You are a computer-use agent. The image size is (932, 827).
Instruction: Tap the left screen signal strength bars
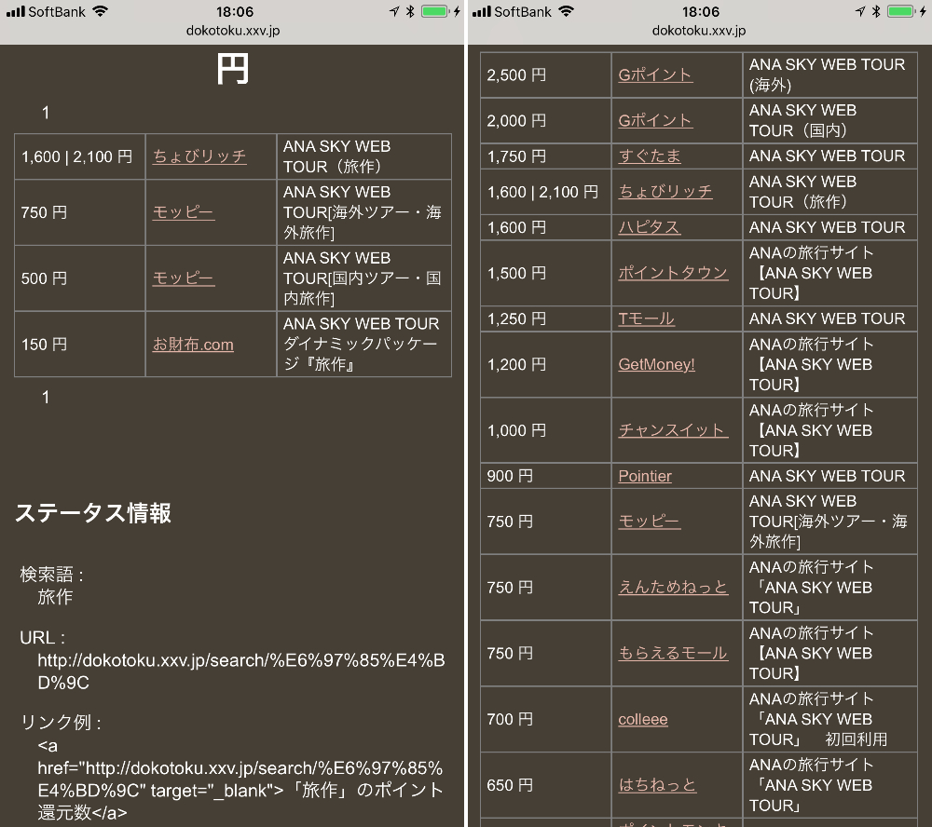pyautogui.click(x=16, y=11)
